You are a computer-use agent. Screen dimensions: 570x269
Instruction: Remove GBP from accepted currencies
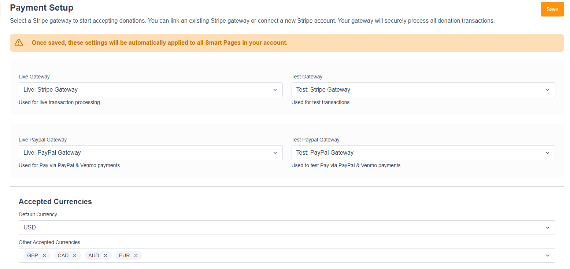44,255
